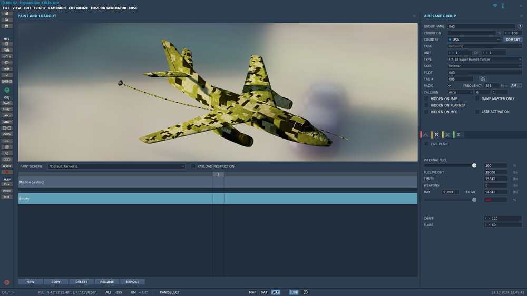Open the Campaign menu
Image resolution: width=527 pixels, height=296 pixels.
57,8
